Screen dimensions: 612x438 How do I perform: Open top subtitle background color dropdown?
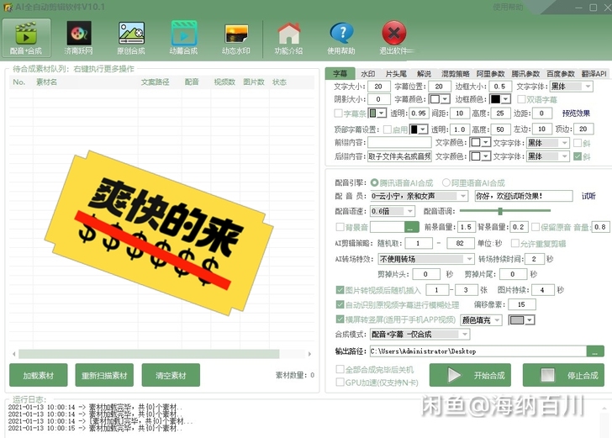coord(419,129)
